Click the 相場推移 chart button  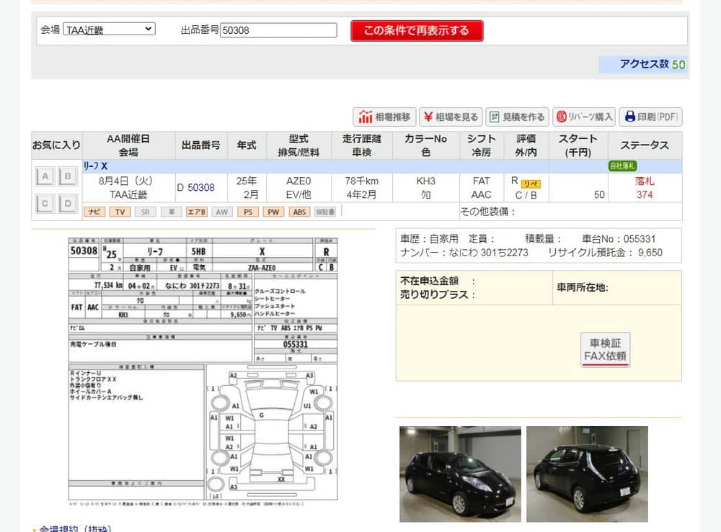click(384, 117)
